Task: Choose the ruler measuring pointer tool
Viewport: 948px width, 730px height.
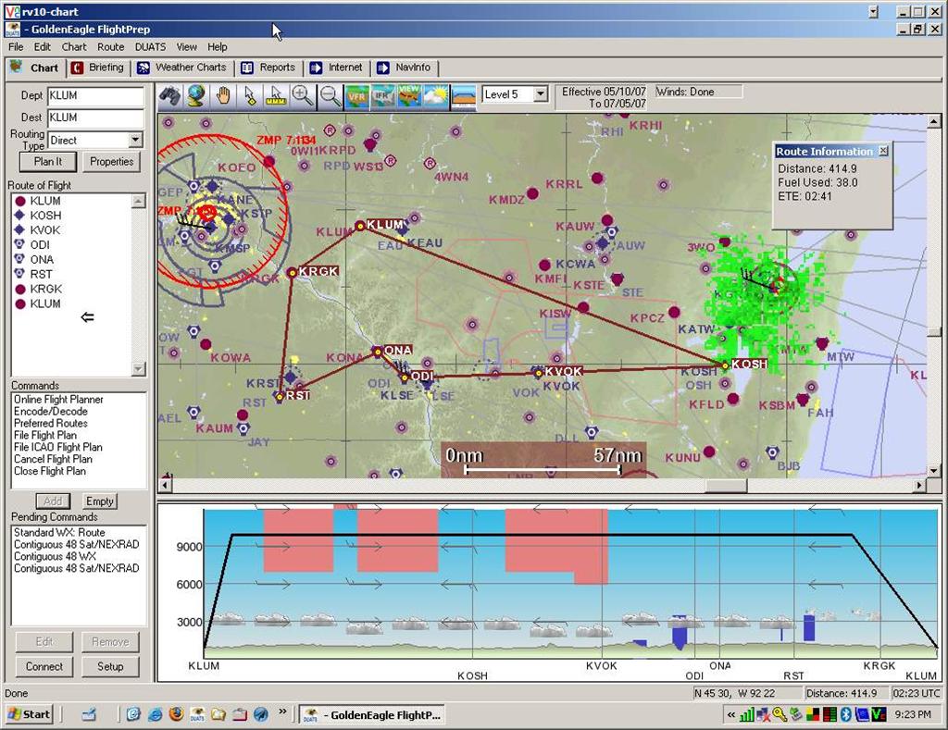Action: point(276,96)
